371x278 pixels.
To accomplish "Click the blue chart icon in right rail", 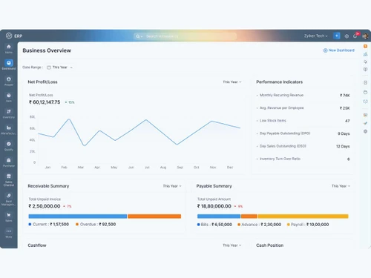I will pyautogui.click(x=365, y=54).
